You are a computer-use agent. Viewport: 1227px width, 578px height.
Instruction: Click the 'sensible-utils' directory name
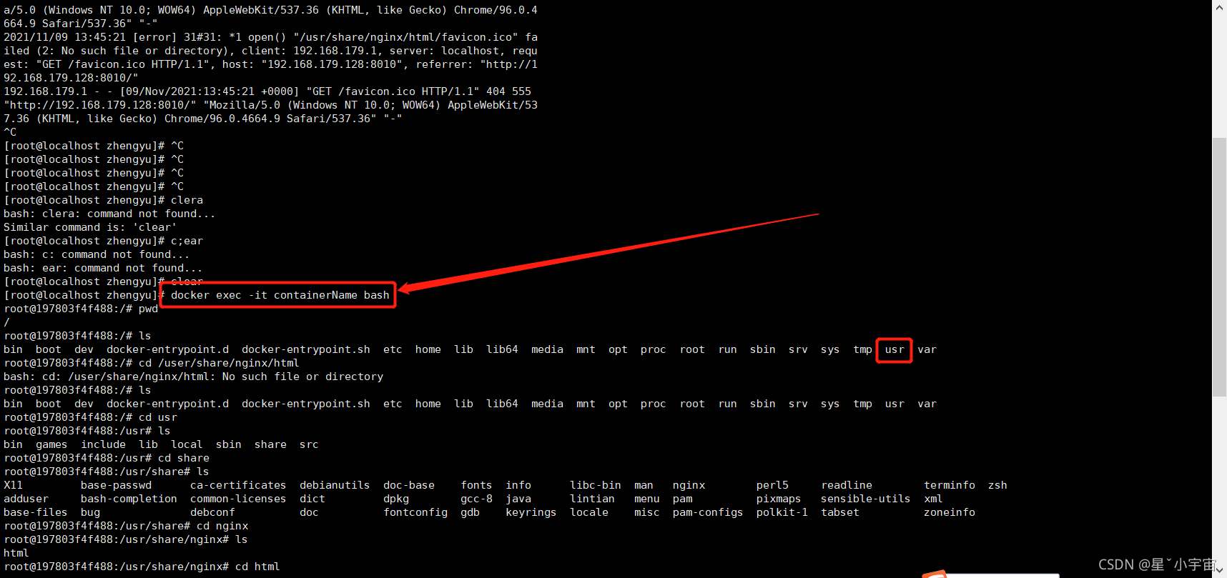click(866, 499)
